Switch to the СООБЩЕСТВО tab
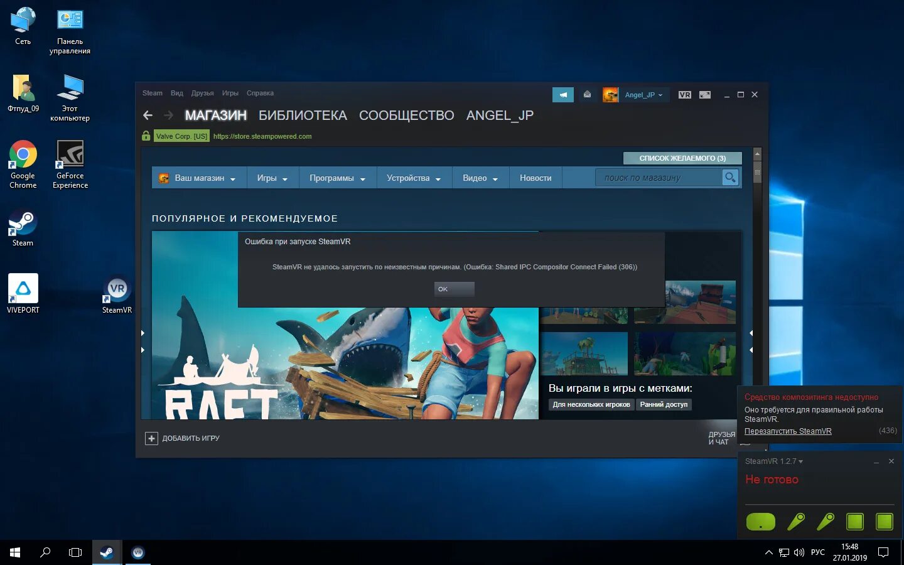Screen dimensions: 904x565 pyautogui.click(x=406, y=116)
